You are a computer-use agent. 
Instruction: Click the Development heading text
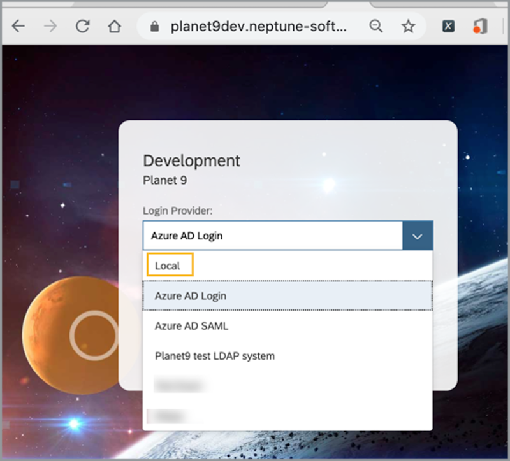point(191,161)
